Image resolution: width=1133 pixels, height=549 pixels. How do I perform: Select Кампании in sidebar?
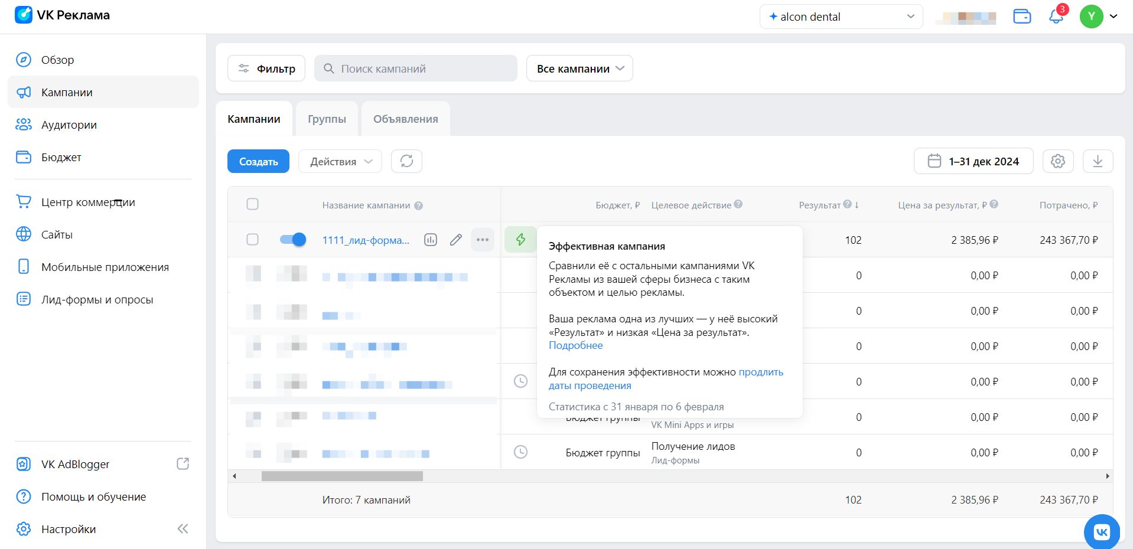click(103, 92)
